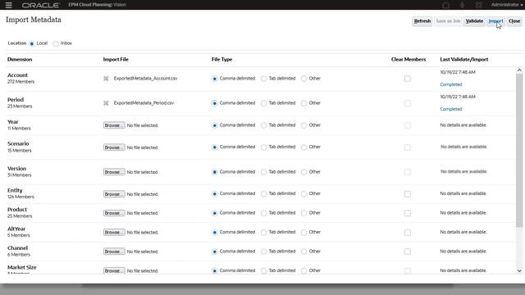Click the Save as Job button

tap(448, 21)
